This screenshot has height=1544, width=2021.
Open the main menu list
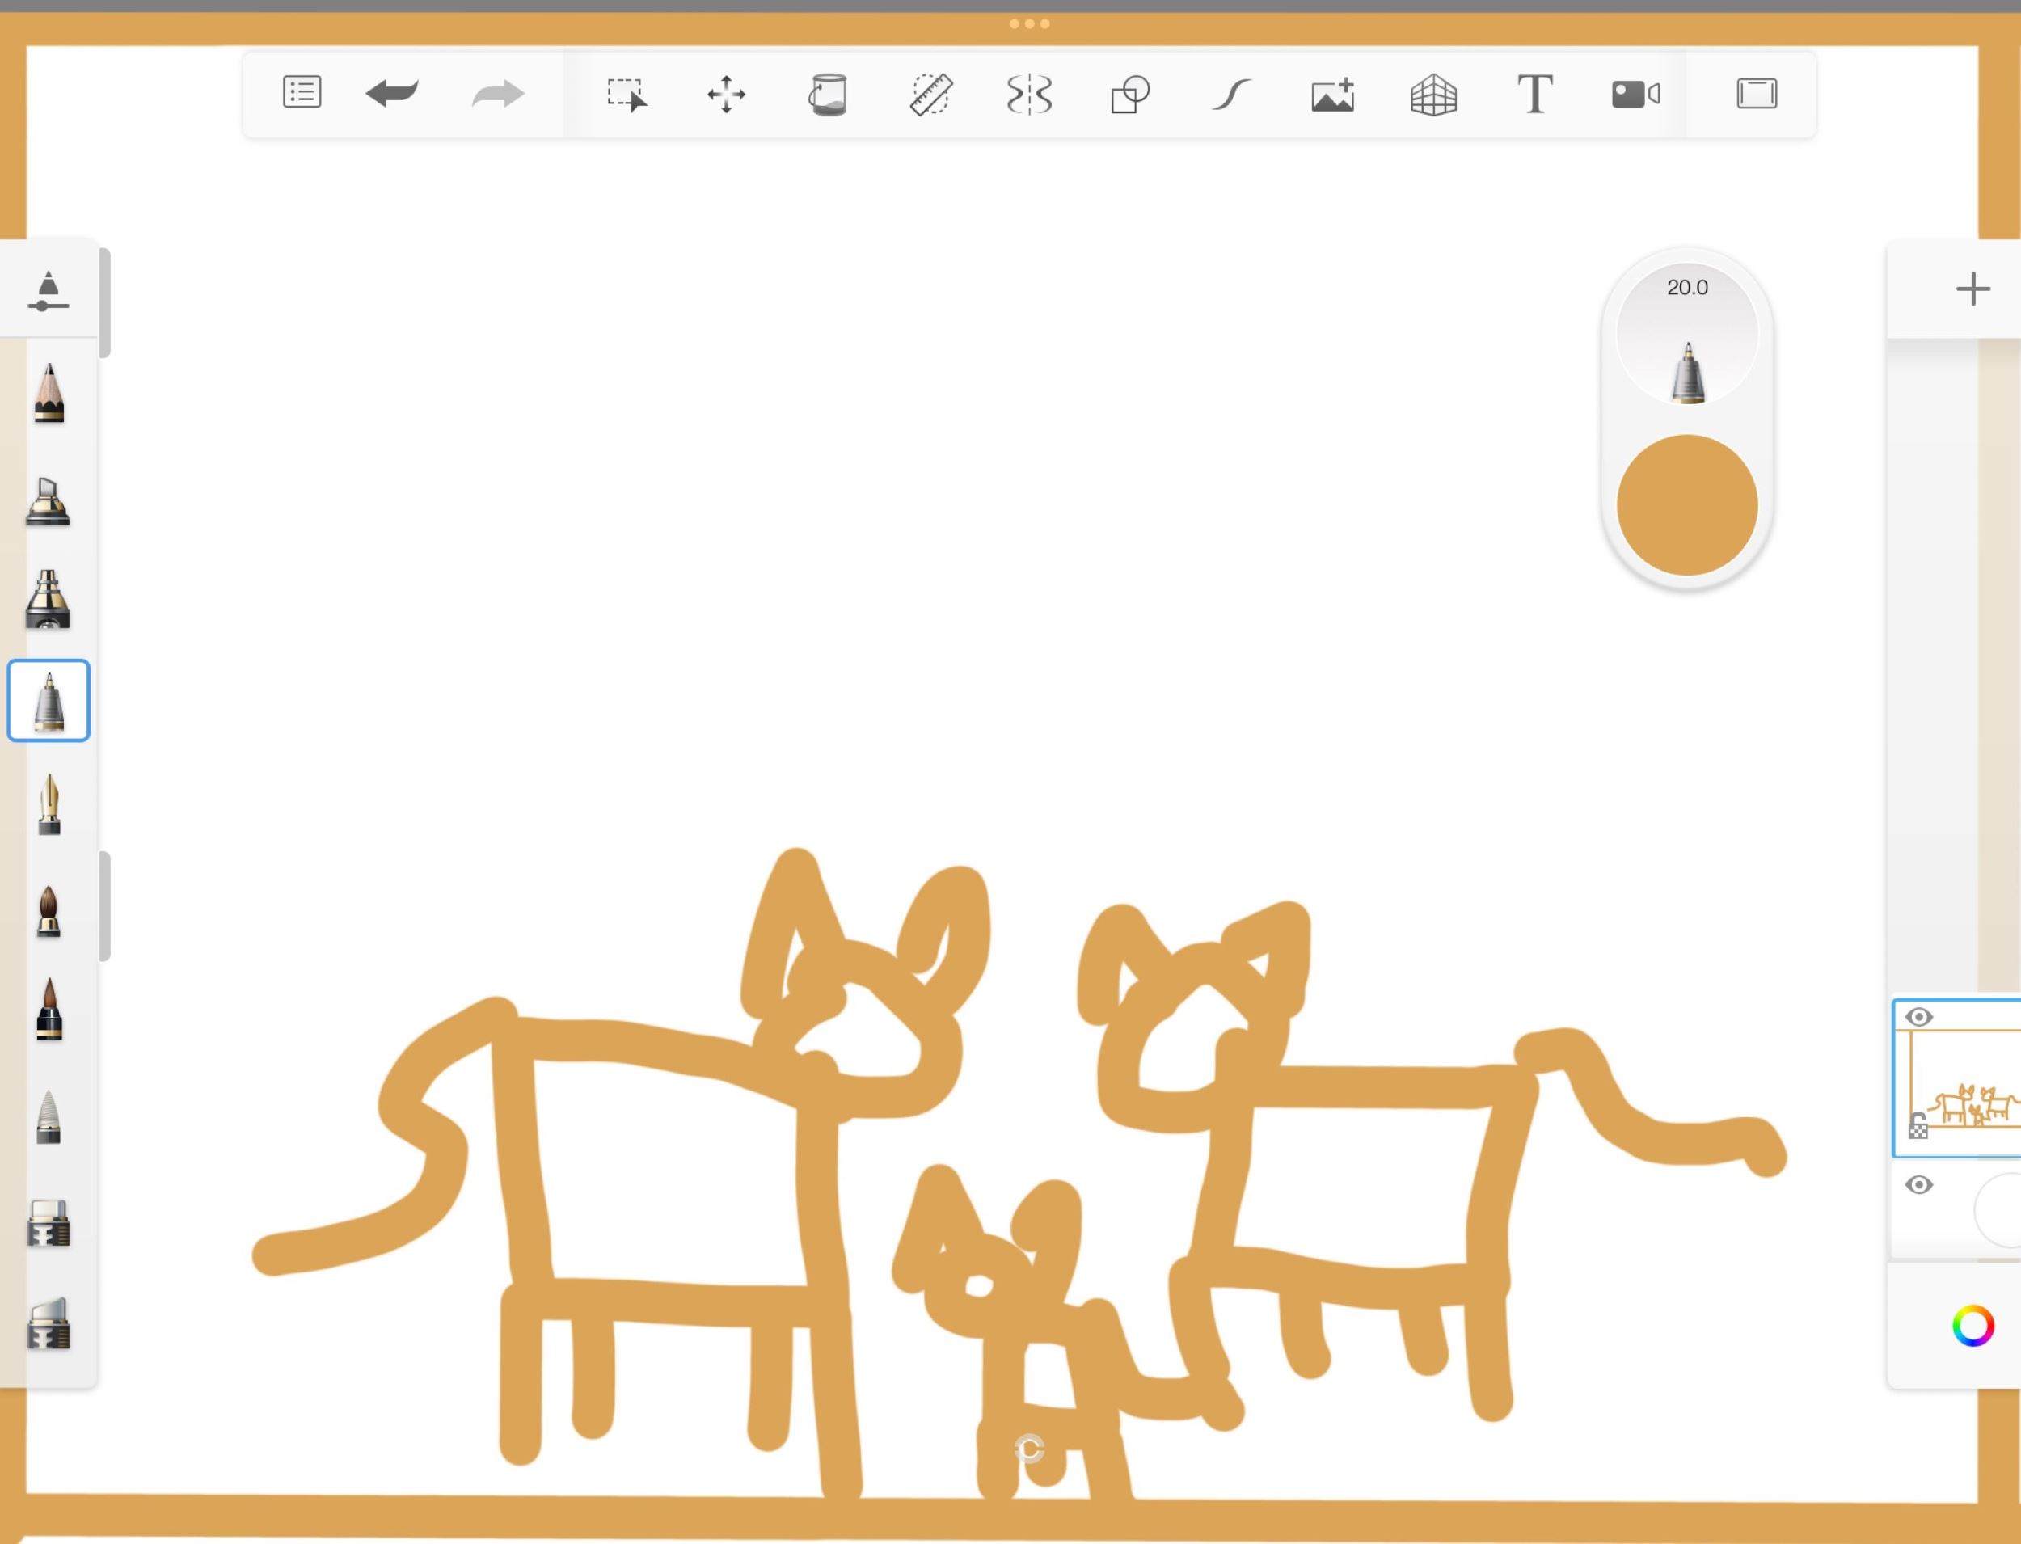point(302,93)
